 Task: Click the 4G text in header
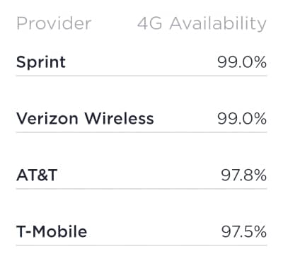pyautogui.click(x=150, y=23)
